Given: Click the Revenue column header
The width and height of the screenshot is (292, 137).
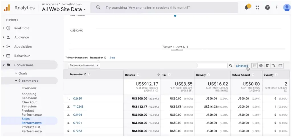Looking at the screenshot, I should click(130, 75).
